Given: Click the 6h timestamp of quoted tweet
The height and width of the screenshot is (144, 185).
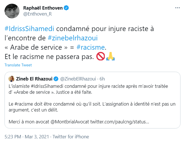Looking at the screenshot, I should 102,79.
